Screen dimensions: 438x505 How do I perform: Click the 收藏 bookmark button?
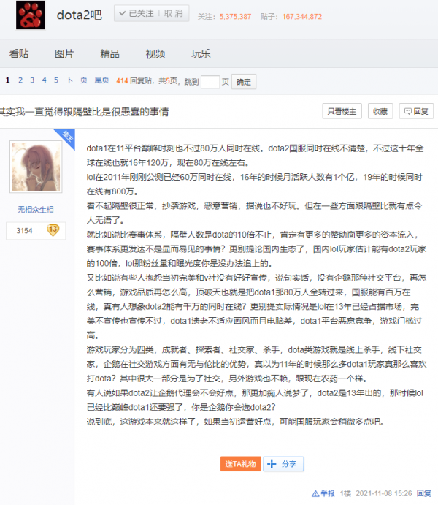tap(380, 111)
